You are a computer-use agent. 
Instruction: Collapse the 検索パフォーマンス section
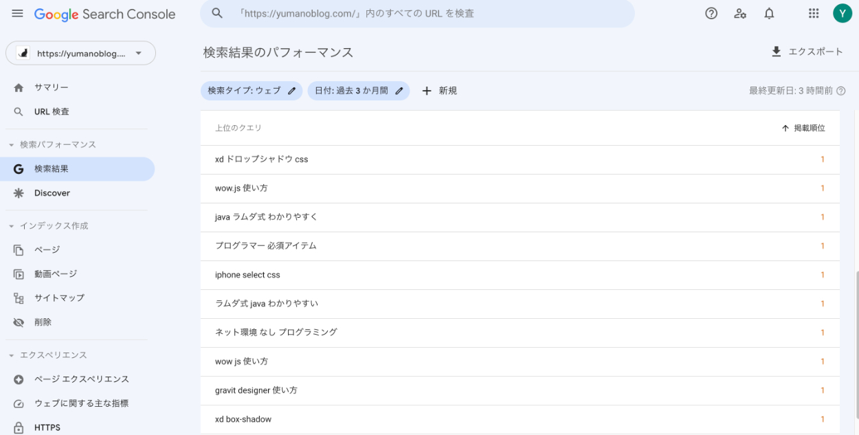[x=12, y=145]
